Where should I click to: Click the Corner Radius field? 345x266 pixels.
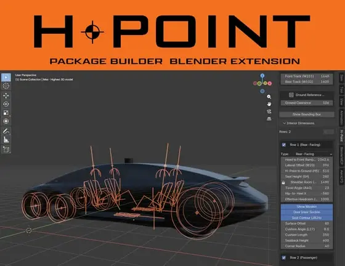307,246
